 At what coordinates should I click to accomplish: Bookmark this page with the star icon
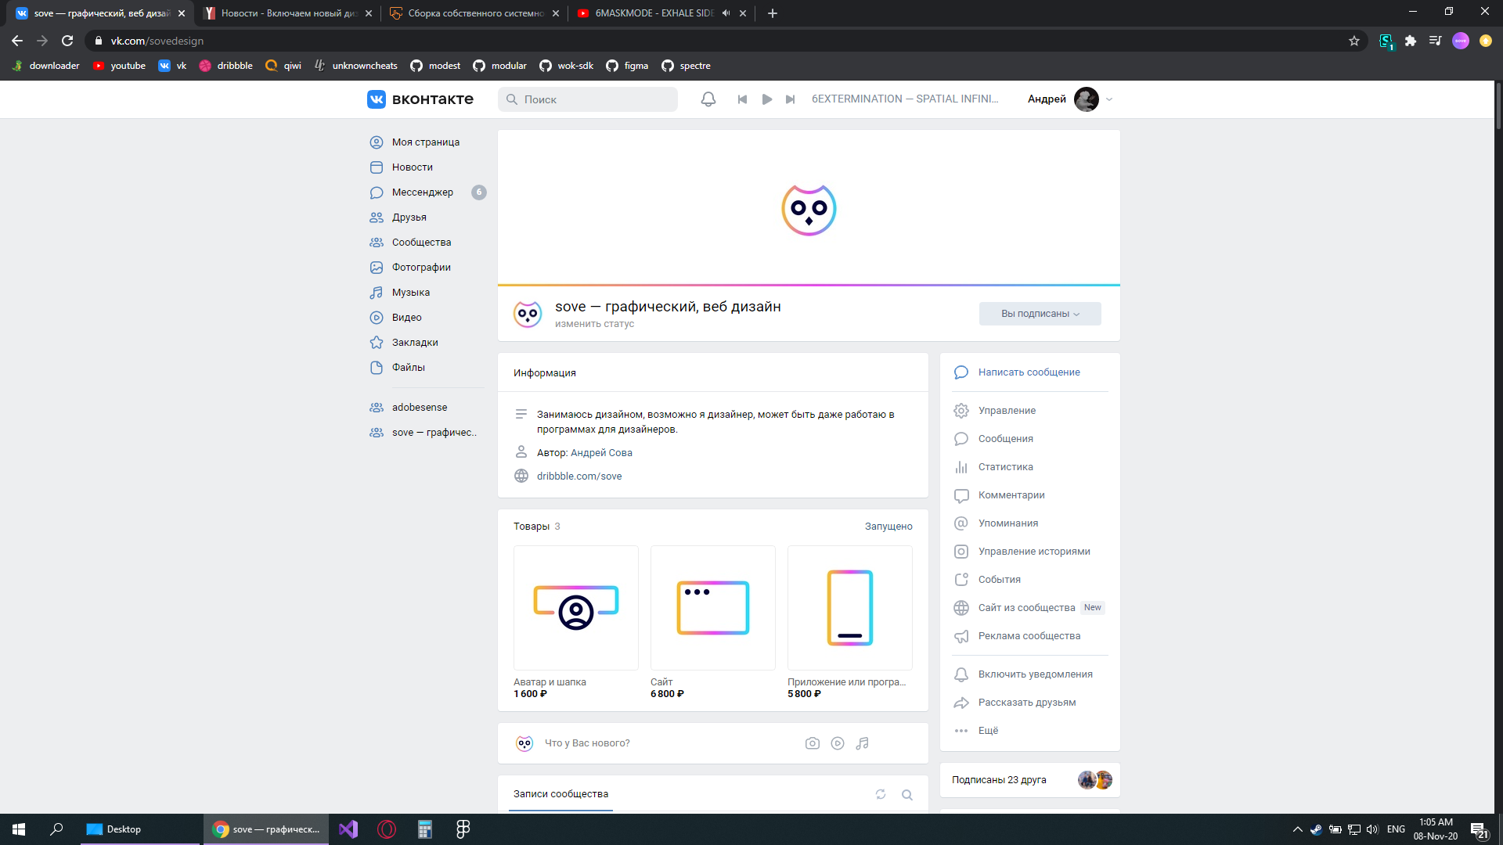[1354, 41]
